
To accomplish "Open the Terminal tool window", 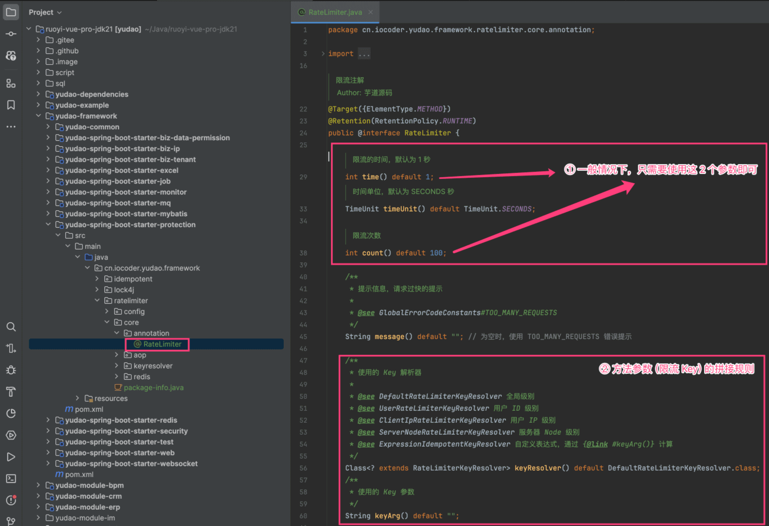I will [11, 479].
